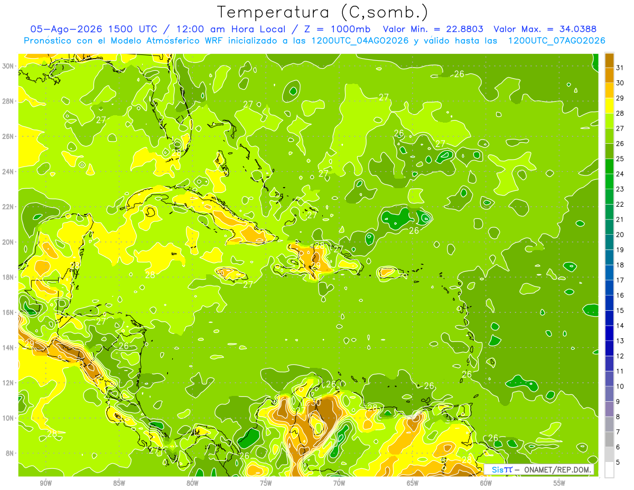Click the orange swatch between 30 and 31
This screenshot has height=490, width=634.
pos(609,75)
